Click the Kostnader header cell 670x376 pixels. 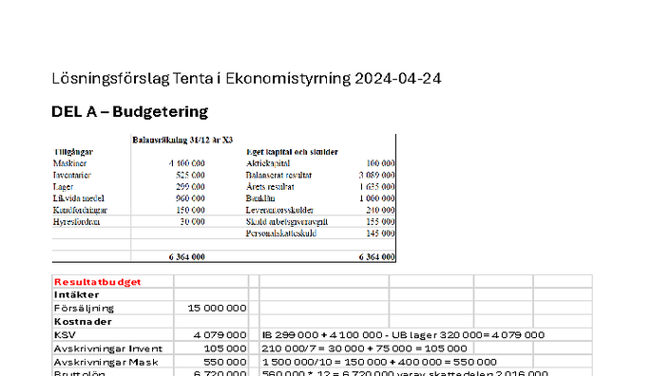[113, 321]
